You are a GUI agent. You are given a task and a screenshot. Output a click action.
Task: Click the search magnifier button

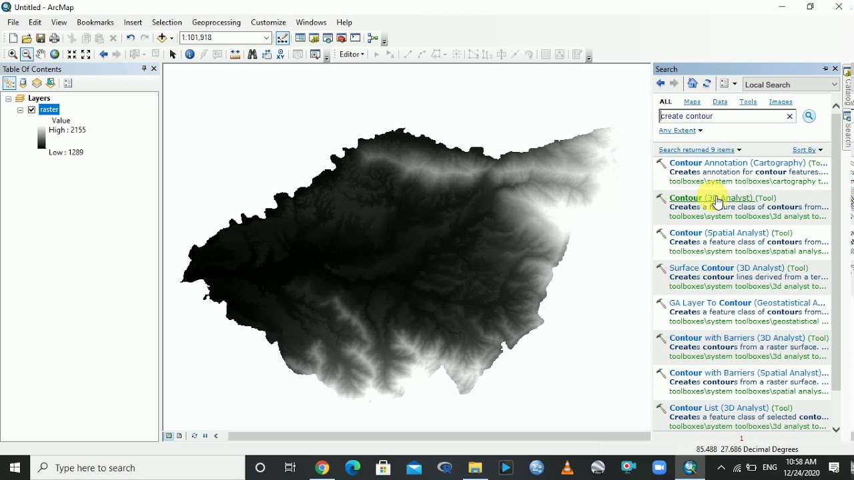(809, 116)
